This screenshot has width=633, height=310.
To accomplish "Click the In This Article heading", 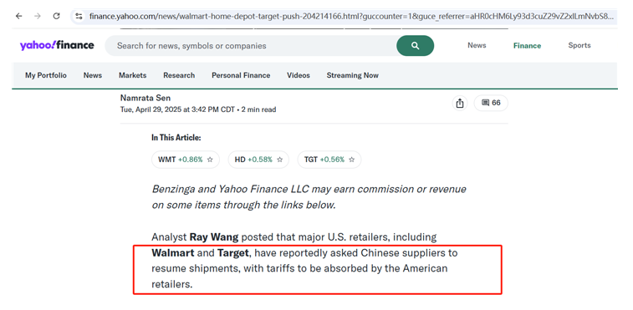I will pyautogui.click(x=176, y=138).
